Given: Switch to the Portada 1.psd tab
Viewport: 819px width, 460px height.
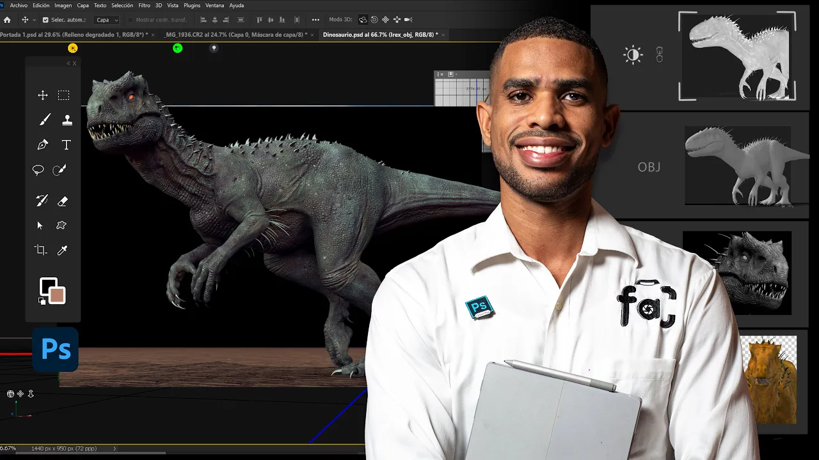Looking at the screenshot, I should [x=73, y=34].
